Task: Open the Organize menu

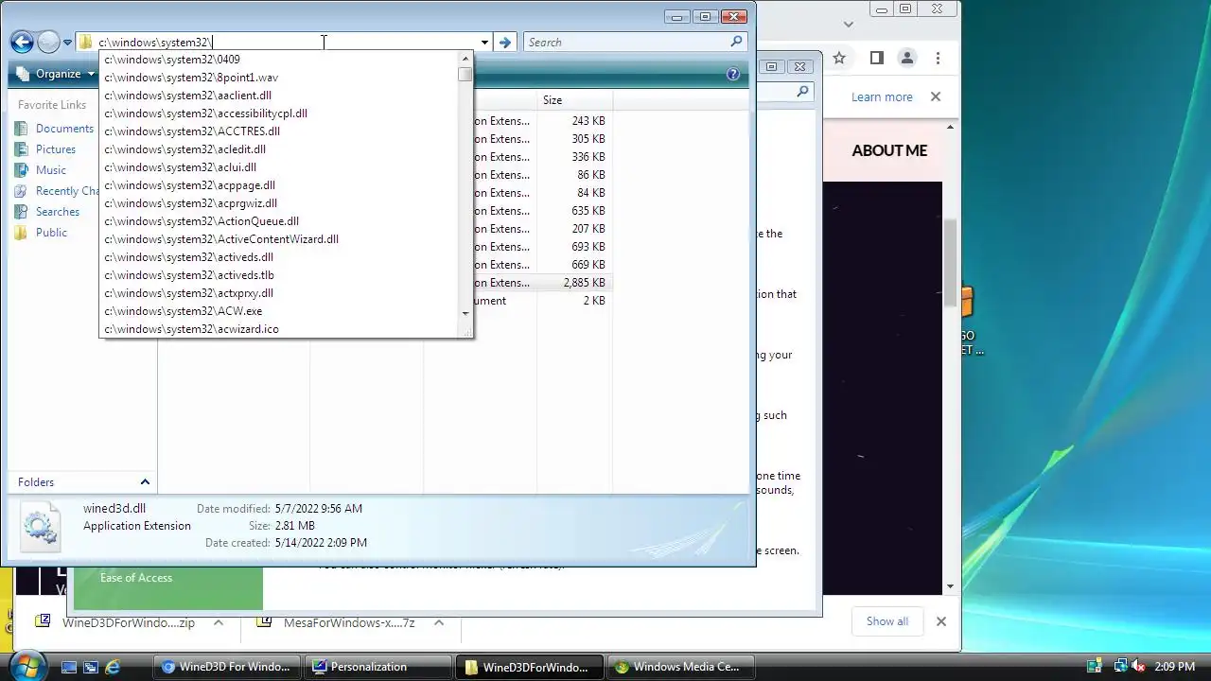Action: point(58,74)
